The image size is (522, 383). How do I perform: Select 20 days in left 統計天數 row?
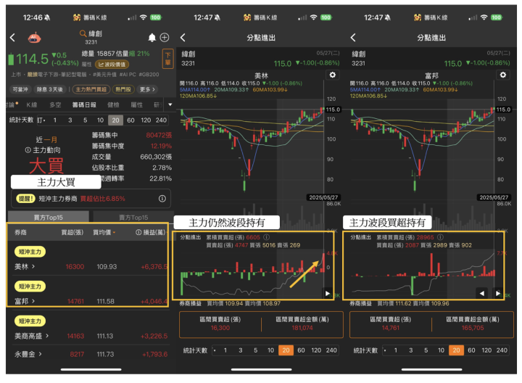115,120
